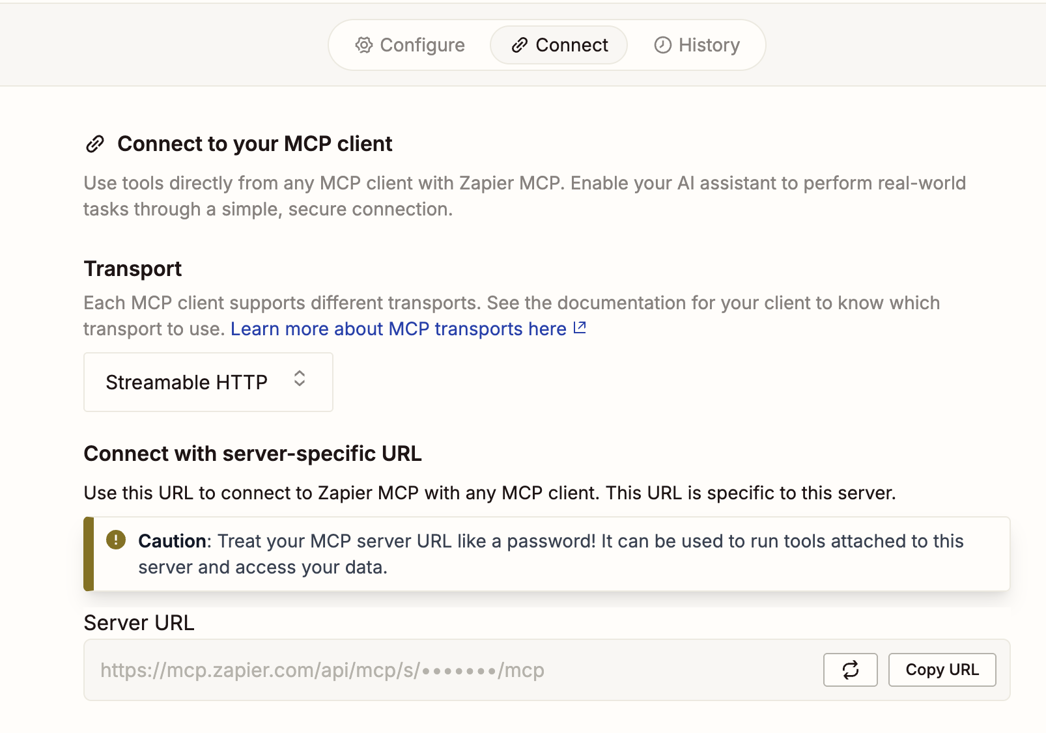Click the combo box showing Streamable HTTP
Image resolution: width=1046 pixels, height=733 pixels.
208,382
